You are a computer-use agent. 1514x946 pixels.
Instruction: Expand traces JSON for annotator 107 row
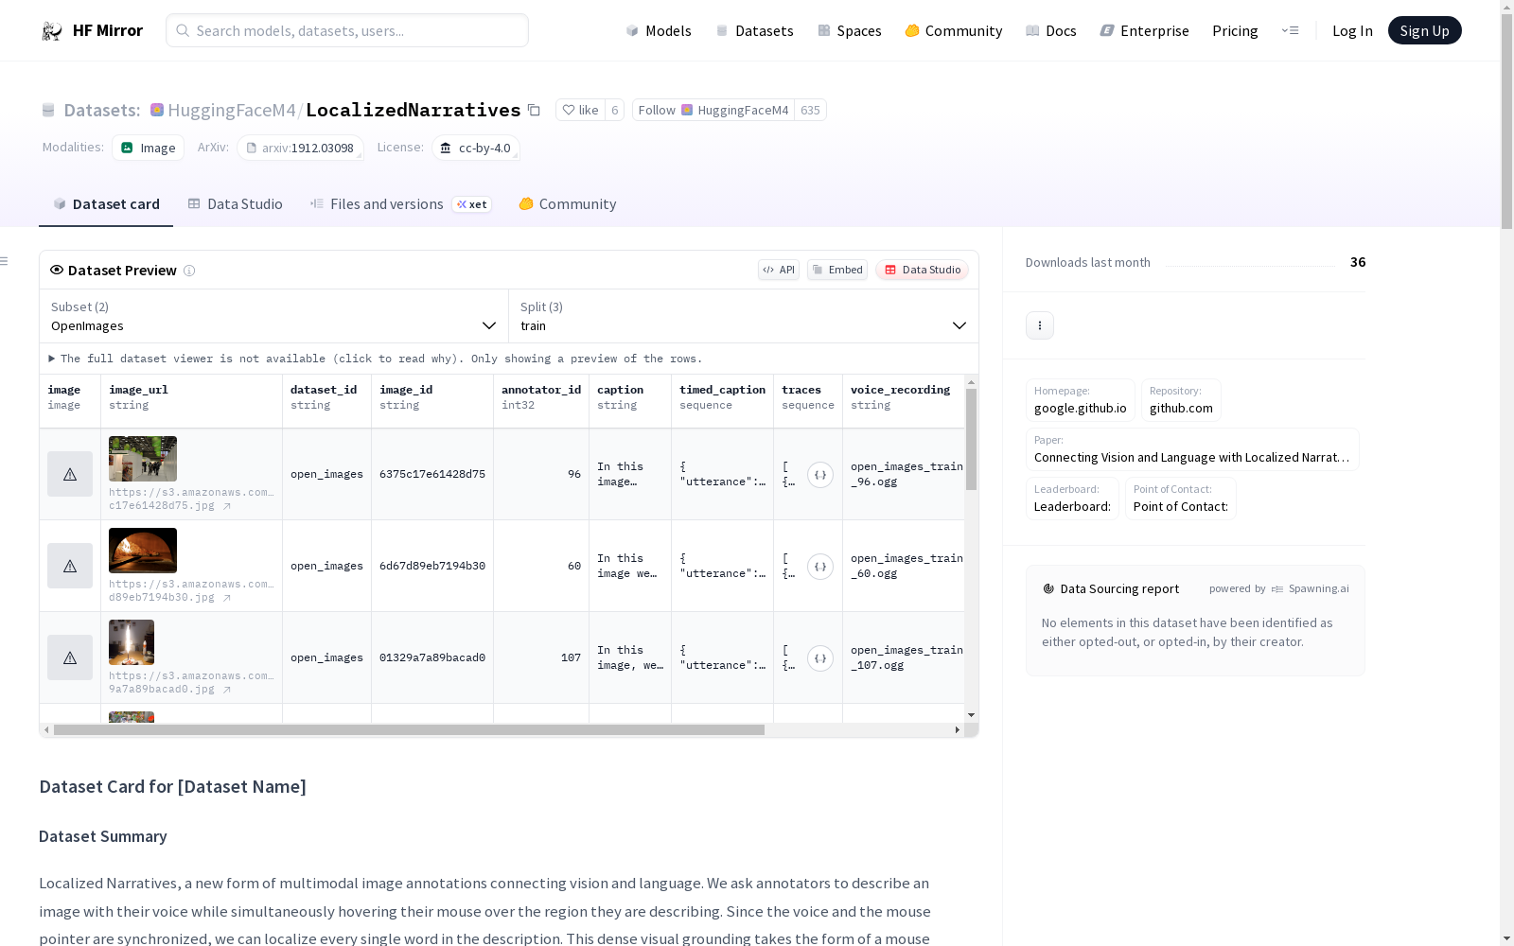(820, 658)
